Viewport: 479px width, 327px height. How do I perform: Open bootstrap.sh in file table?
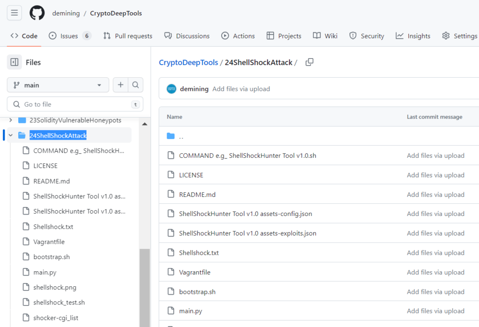coord(197,292)
